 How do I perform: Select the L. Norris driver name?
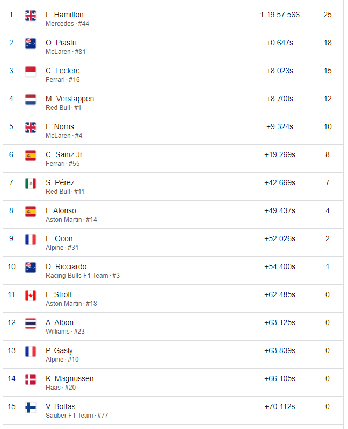(x=60, y=126)
